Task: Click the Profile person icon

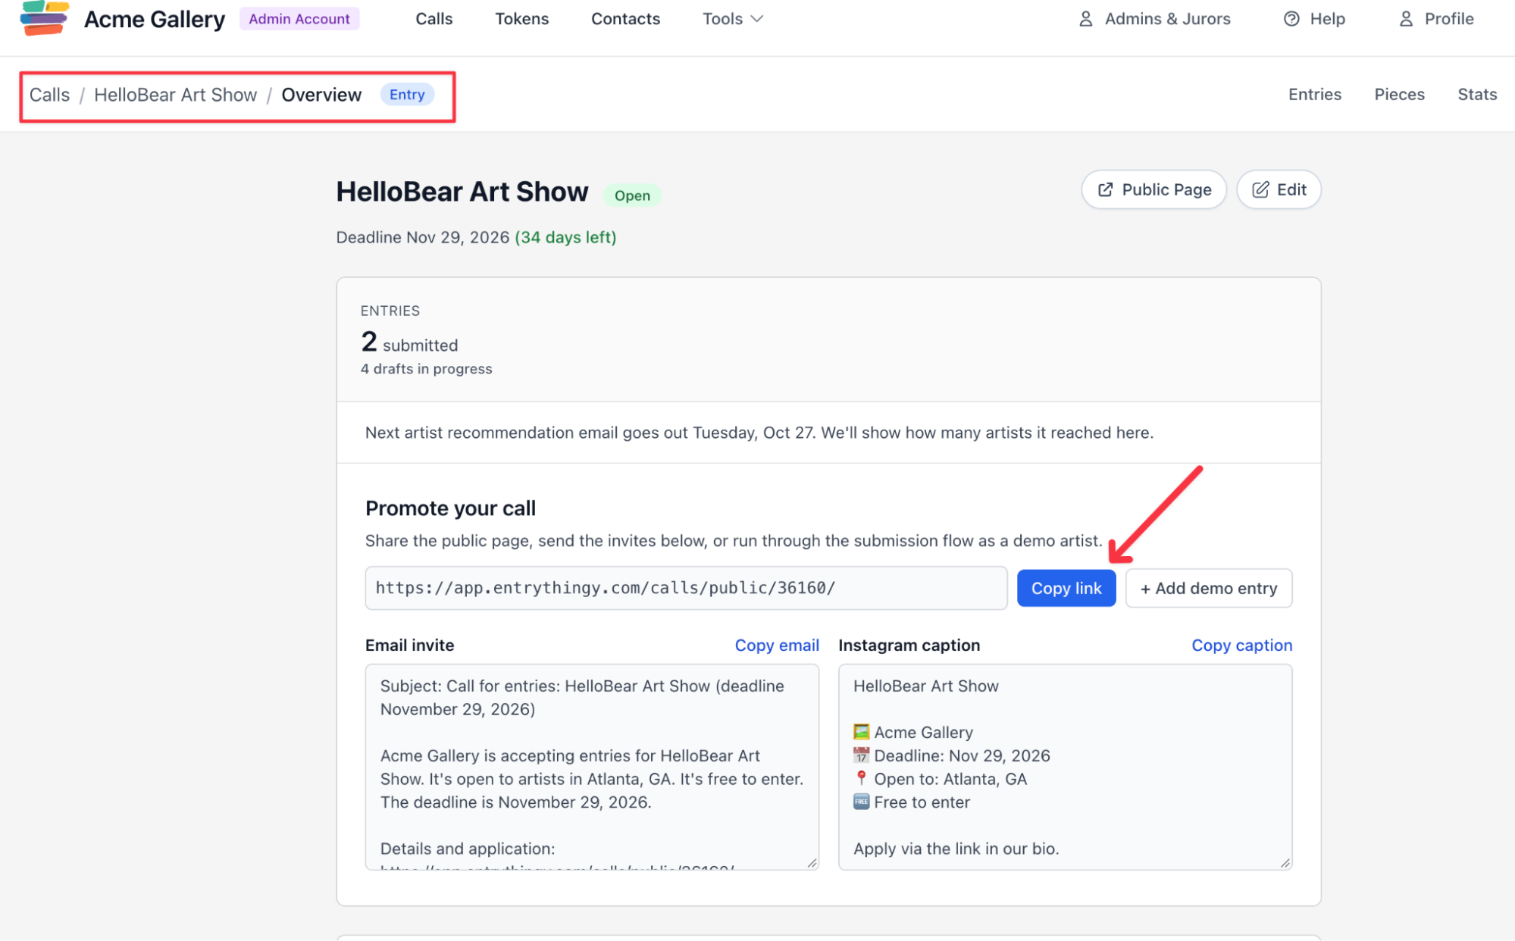Action: pos(1406,19)
